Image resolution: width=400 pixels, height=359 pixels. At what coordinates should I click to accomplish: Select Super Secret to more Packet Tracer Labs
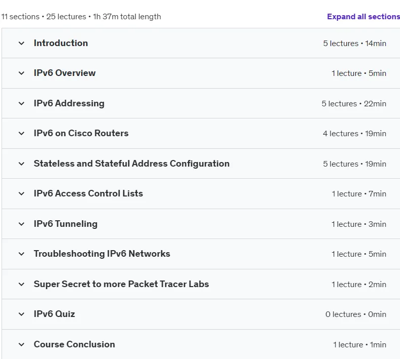121,284
